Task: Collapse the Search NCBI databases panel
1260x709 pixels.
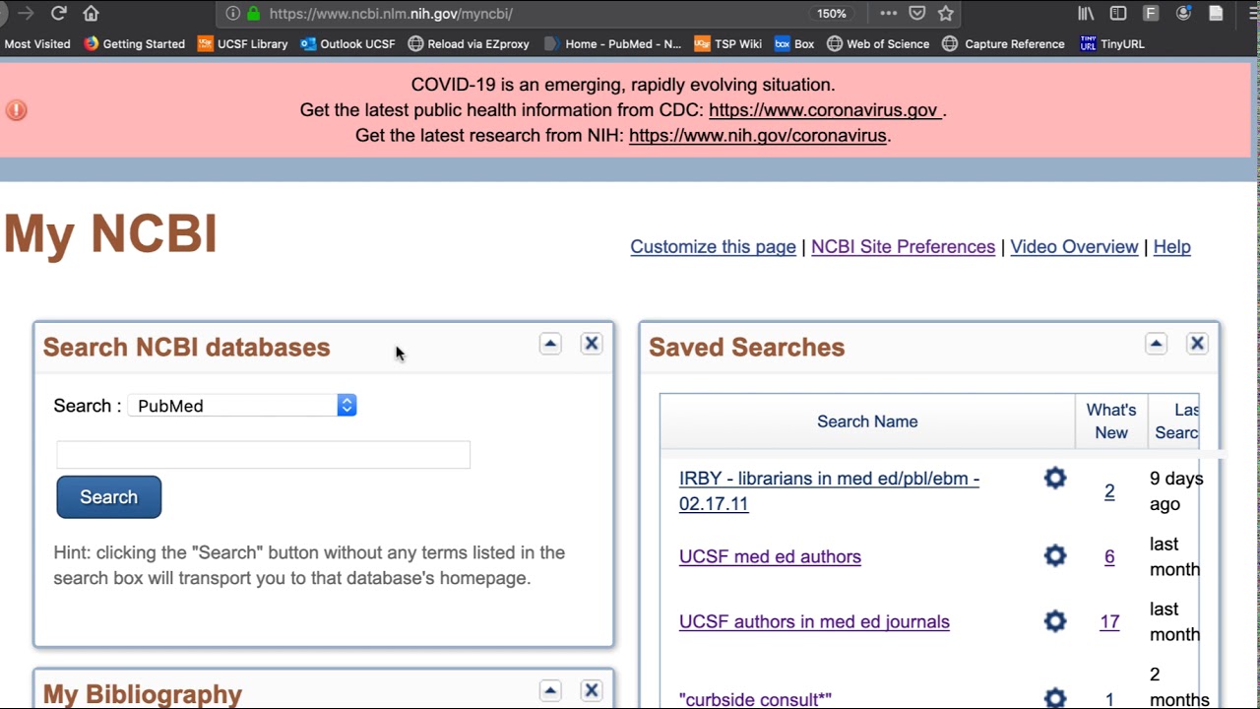Action: coord(550,344)
